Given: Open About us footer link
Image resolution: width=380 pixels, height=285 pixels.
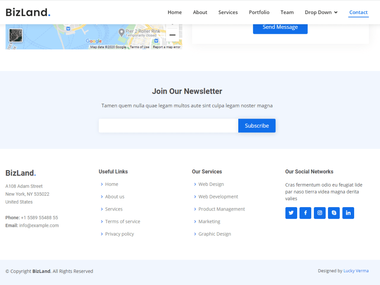Looking at the screenshot, I should 115,196.
